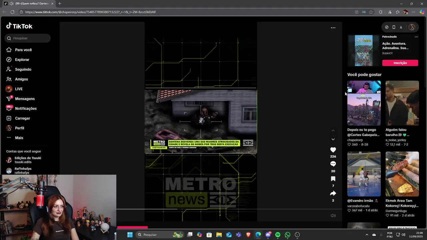Screen dimensions: 427x240
Task: Open chapeirorp author link
Action: [355, 140]
